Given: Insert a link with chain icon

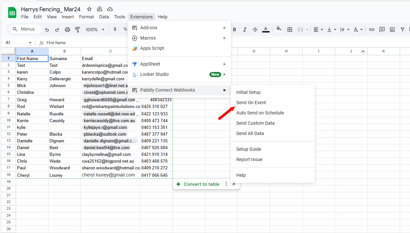Looking at the screenshot, I should click(372, 30).
